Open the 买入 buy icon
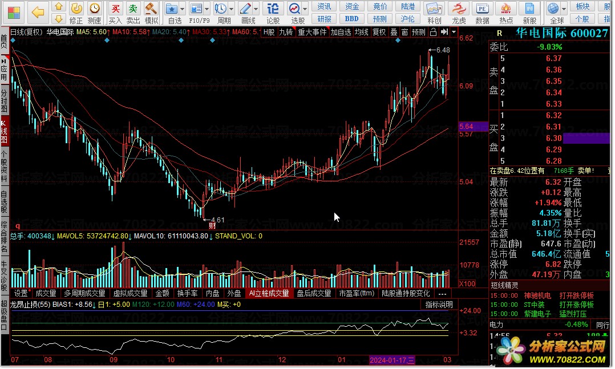 (115, 13)
